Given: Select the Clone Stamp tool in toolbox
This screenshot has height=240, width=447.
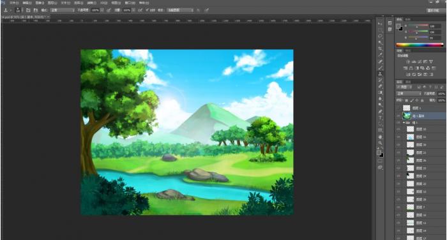Looking at the screenshot, I should point(380,74).
